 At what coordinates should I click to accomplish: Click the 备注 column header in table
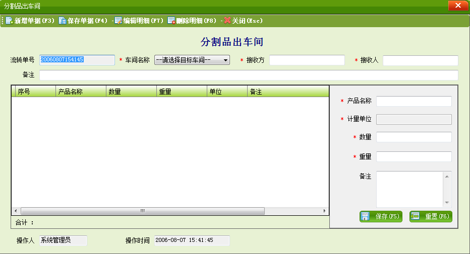288,92
